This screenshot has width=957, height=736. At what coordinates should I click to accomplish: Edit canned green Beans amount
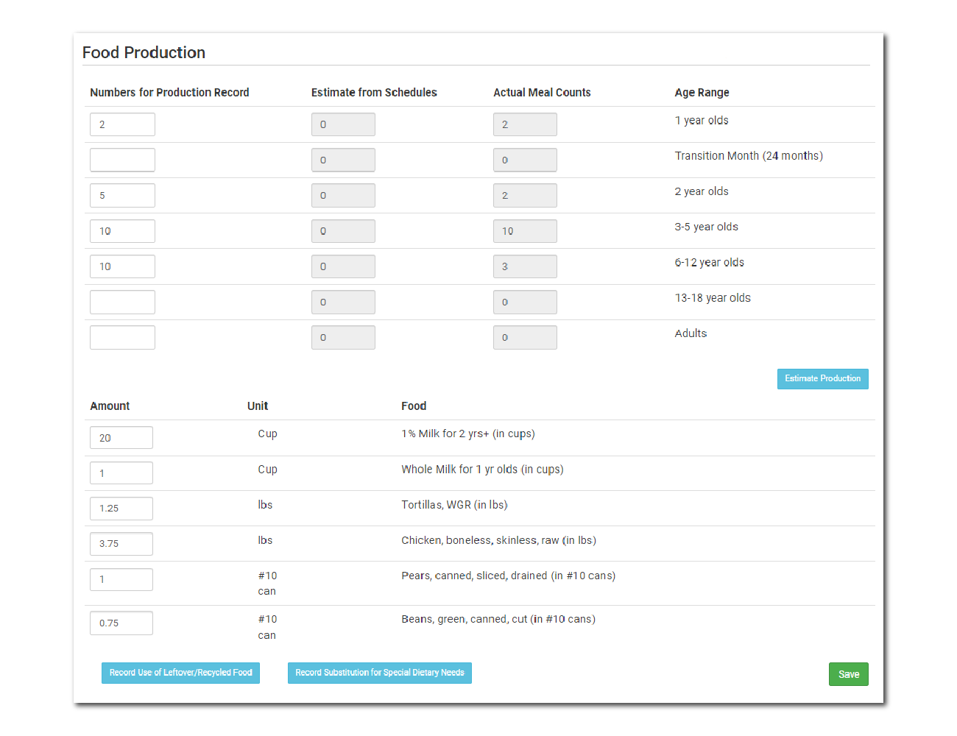[121, 623]
